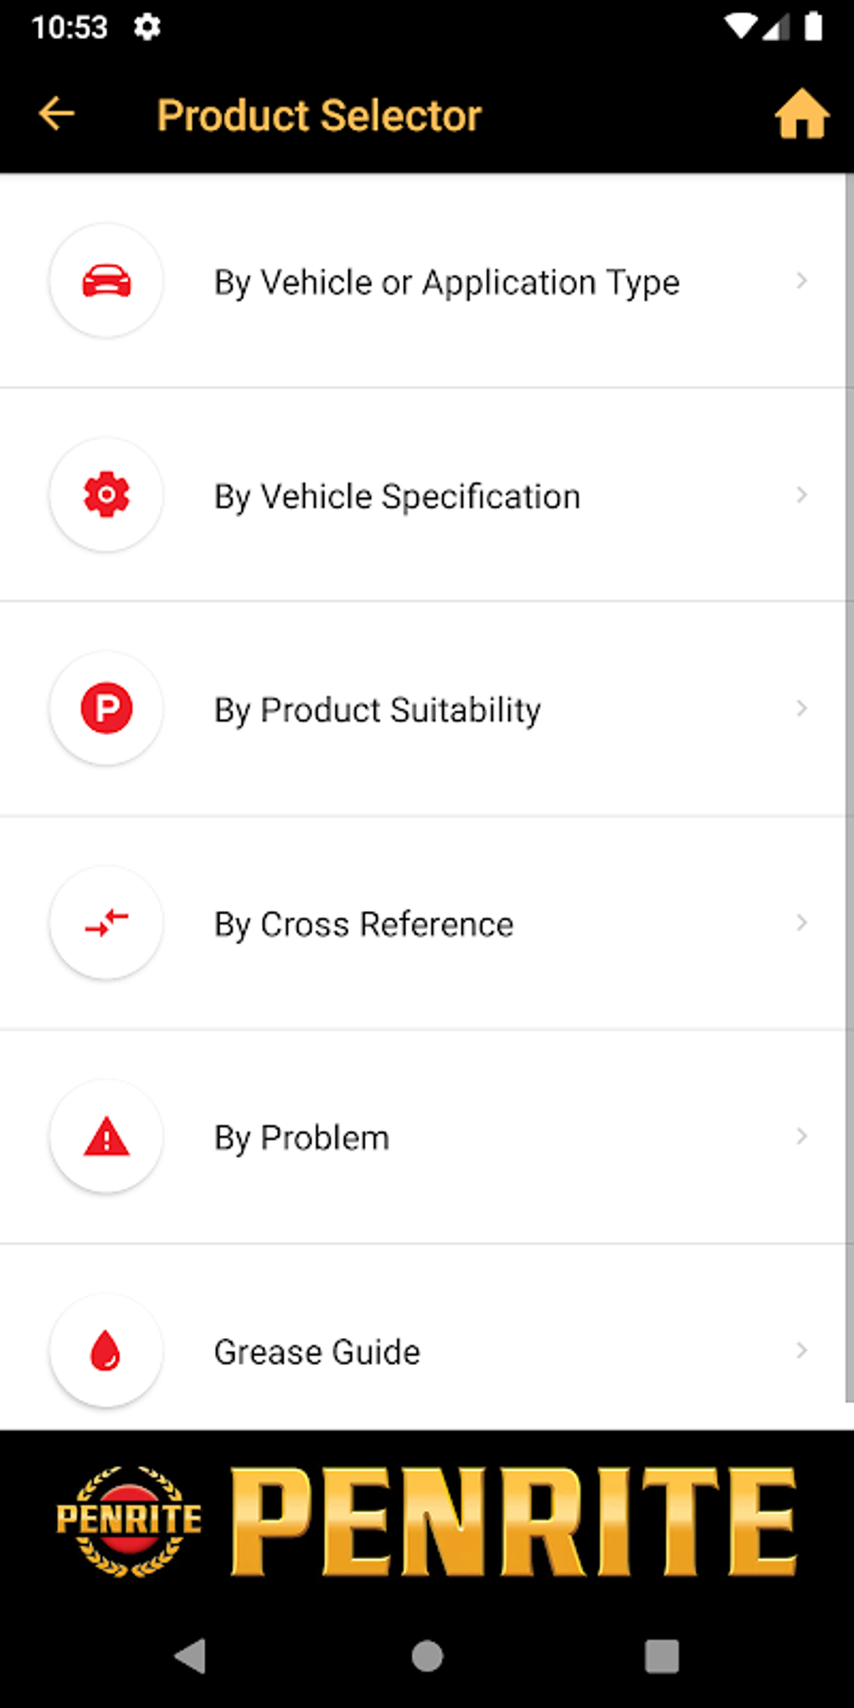The image size is (854, 1708).
Task: Tap the red car icon
Action: 106,281
